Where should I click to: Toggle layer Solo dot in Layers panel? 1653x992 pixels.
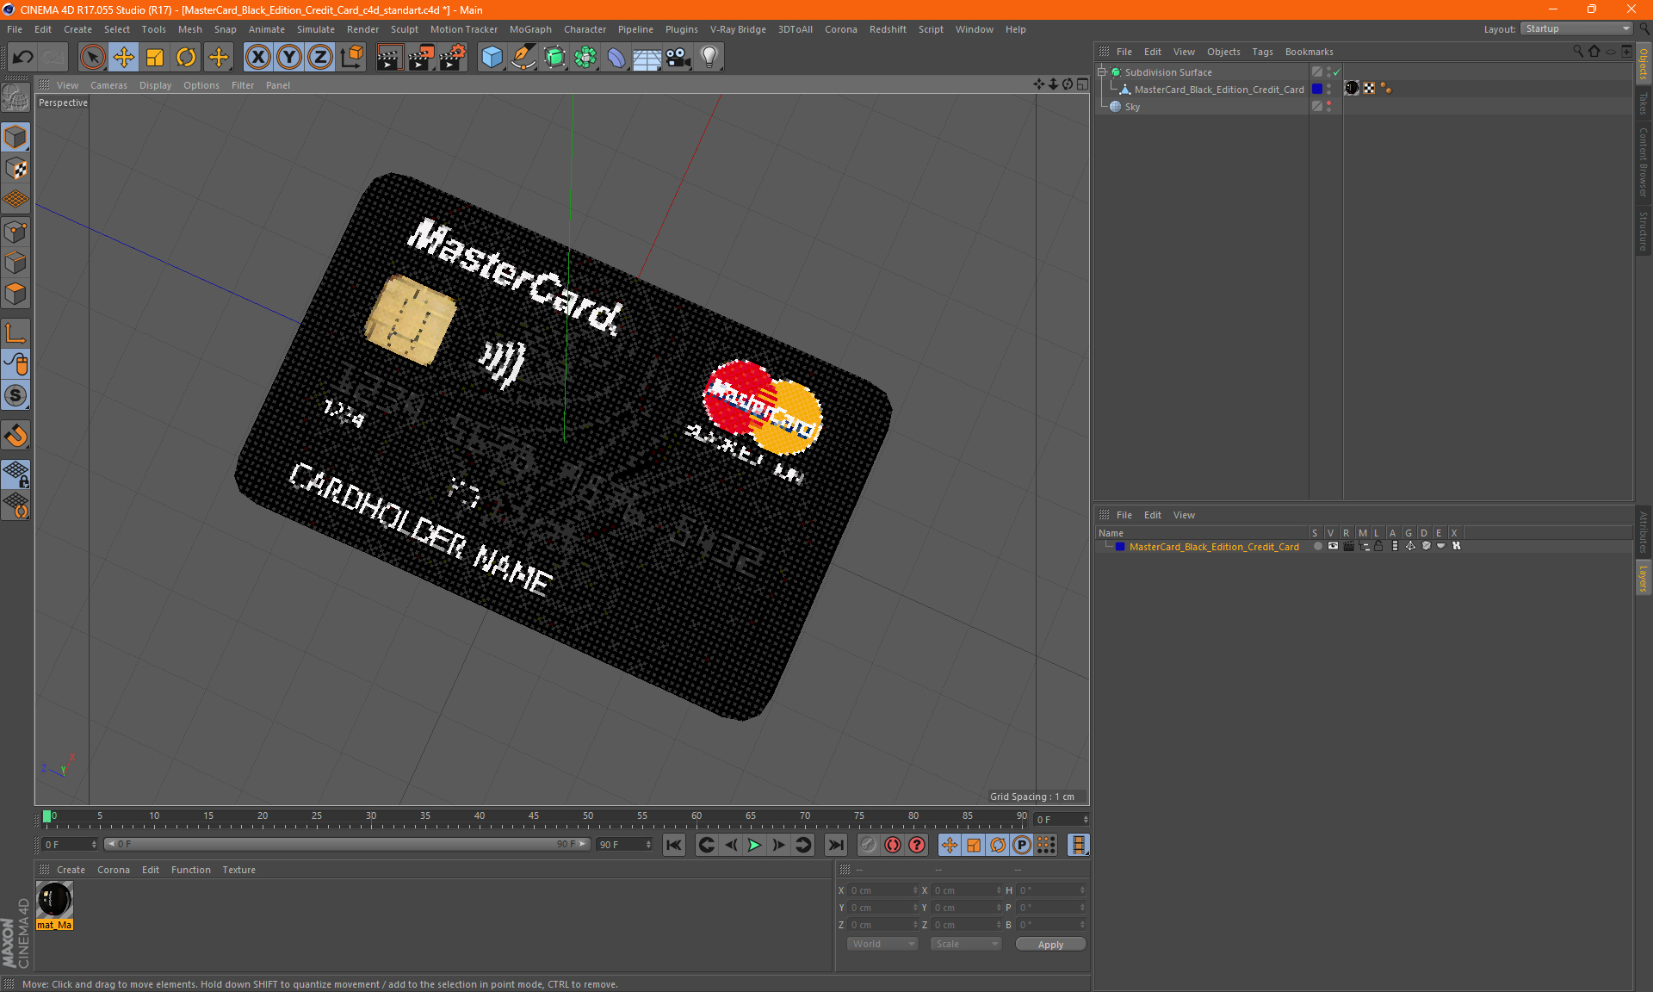1317,546
